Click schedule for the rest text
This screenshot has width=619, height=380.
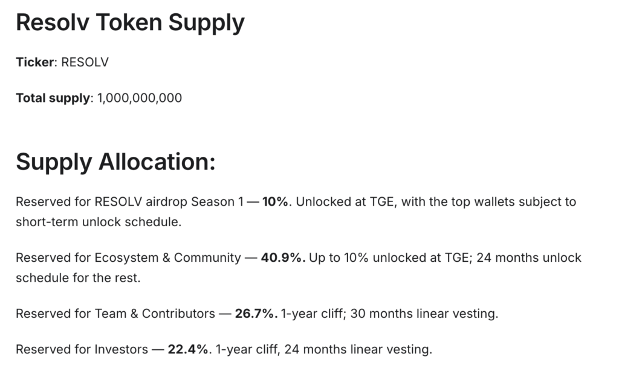[78, 277]
